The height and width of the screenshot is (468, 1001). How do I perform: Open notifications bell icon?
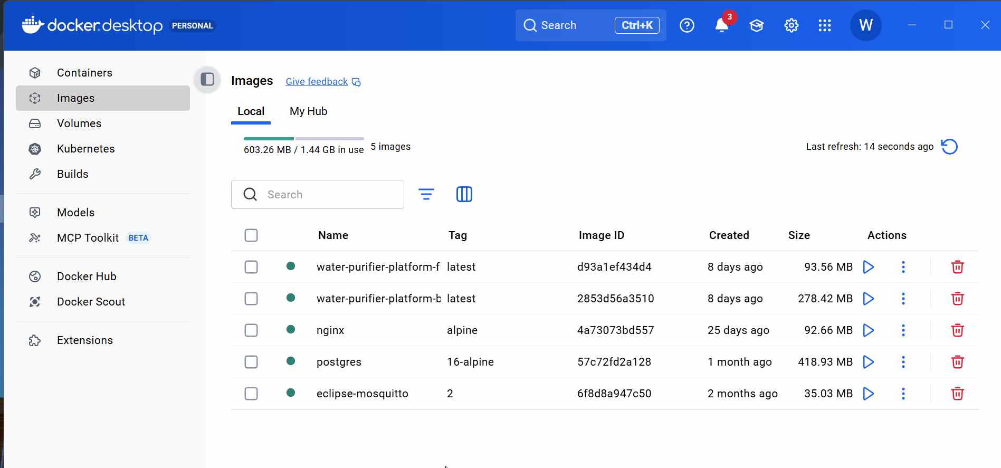point(722,25)
